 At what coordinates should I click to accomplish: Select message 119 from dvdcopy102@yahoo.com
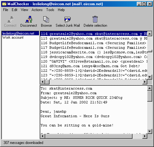pos(94,57)
